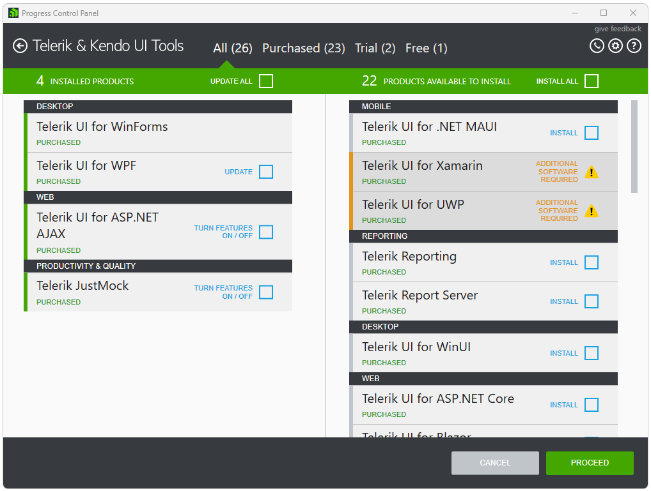This screenshot has width=651, height=491.
Task: Open the settings gear icon
Action: [x=615, y=45]
